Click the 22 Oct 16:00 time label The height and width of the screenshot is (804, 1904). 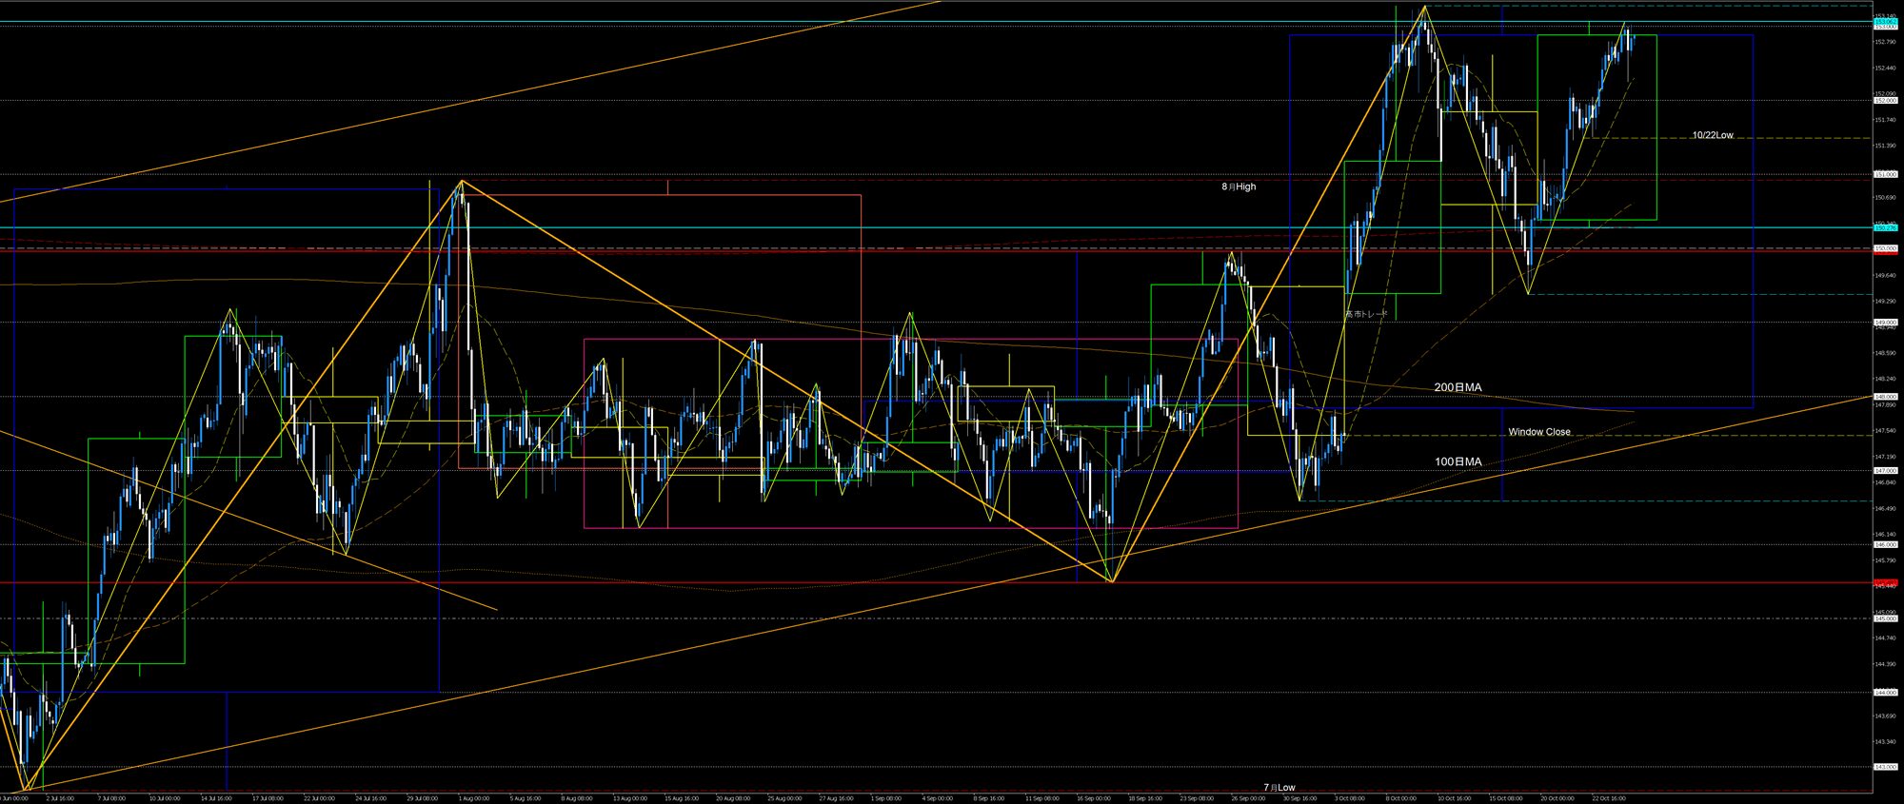1609,798
